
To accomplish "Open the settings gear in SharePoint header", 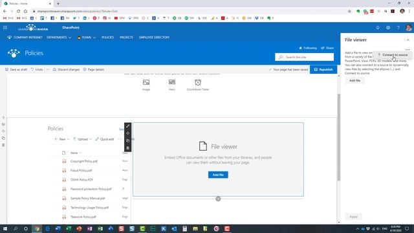I will (x=388, y=27).
